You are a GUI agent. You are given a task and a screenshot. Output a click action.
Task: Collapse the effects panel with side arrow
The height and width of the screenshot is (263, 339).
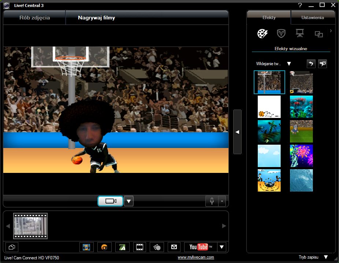(x=237, y=132)
